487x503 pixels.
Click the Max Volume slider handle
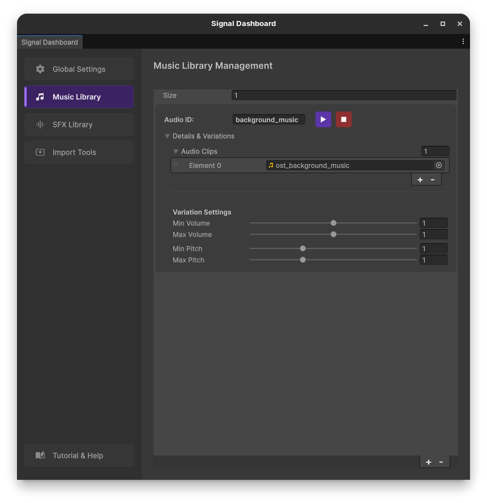[334, 234]
